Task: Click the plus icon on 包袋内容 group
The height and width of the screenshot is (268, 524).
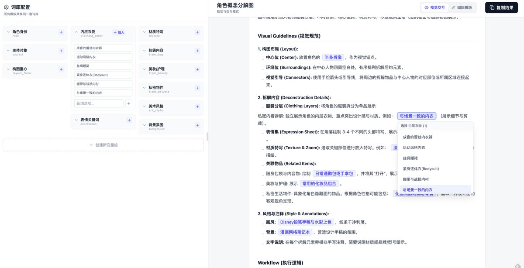Action: (x=197, y=51)
